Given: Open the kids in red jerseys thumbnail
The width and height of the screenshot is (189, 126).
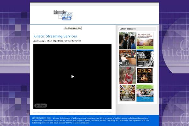Looking at the screenshot, I should [127, 76].
